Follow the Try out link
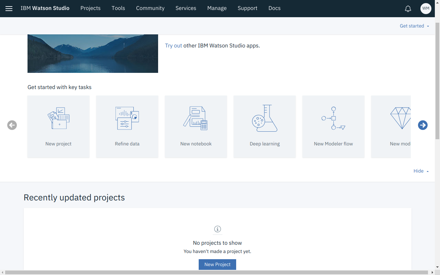 click(174, 45)
